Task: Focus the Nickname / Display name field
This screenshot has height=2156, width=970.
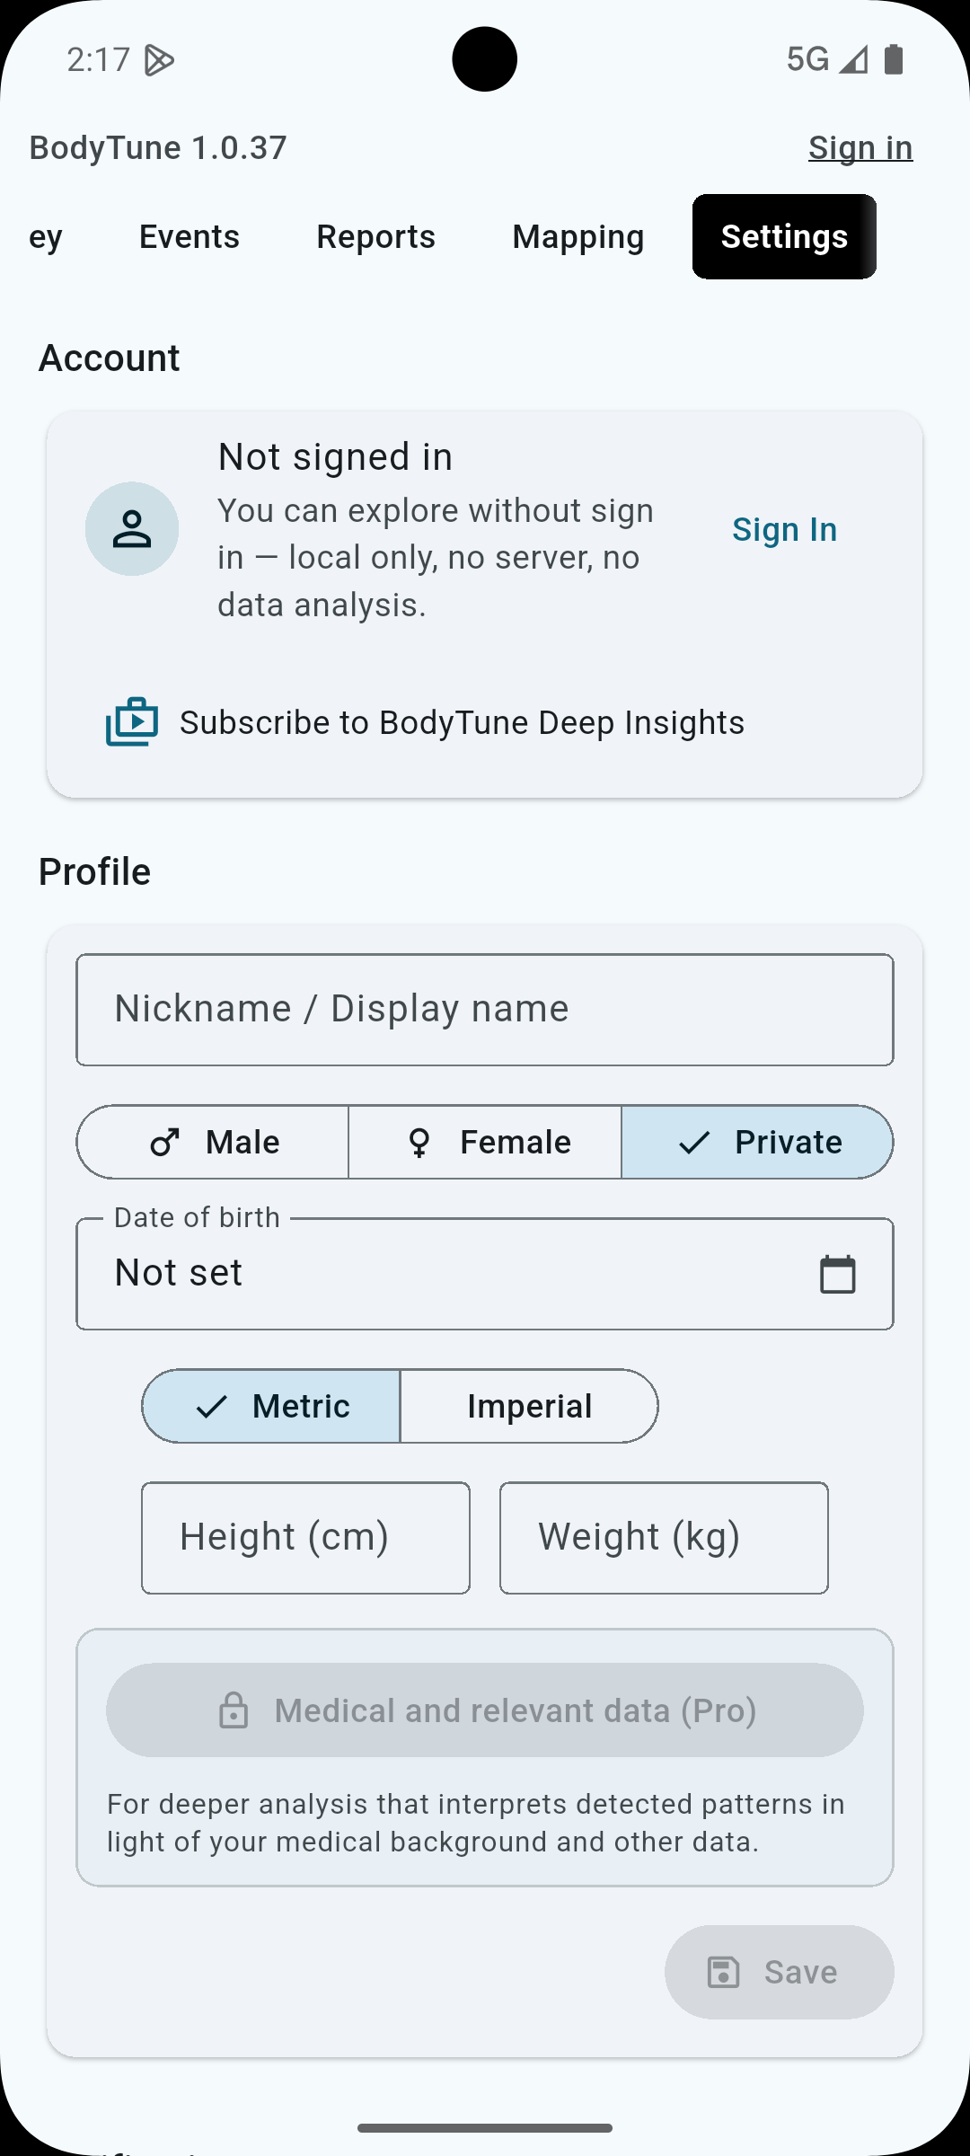Action: 485,1010
